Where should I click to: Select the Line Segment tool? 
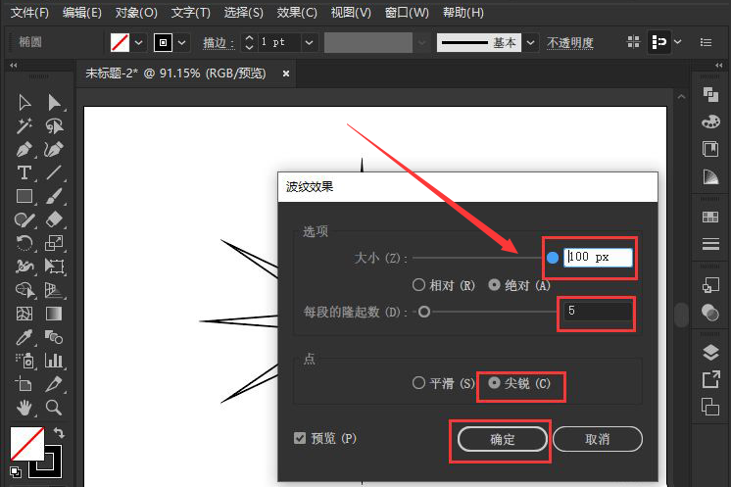(54, 172)
